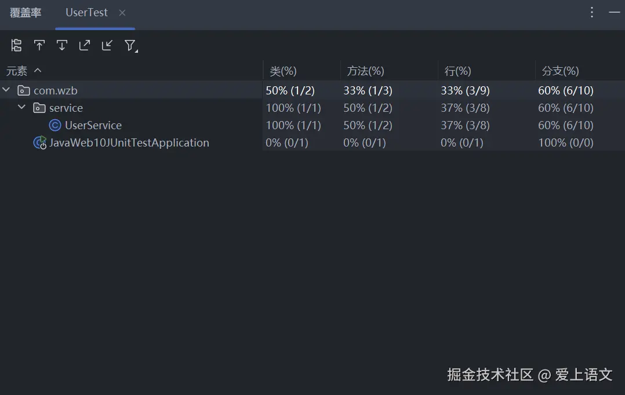Click the down-arrow-from-bar toolbar icon
625x395 pixels.
(x=62, y=45)
